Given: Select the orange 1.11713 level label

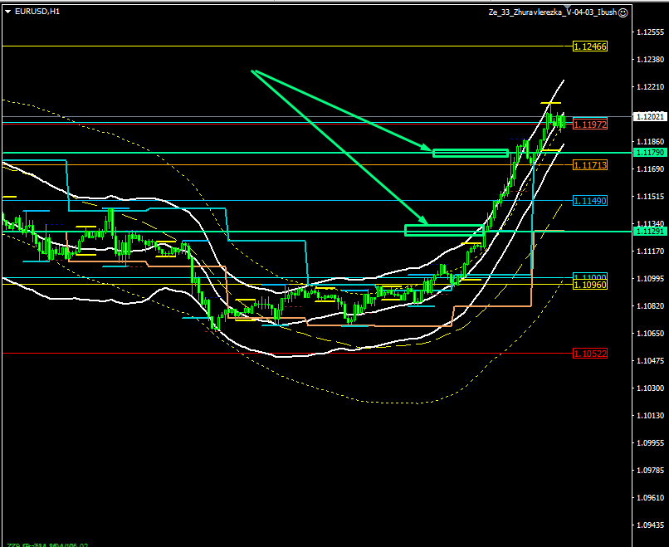Looking at the screenshot, I should pyautogui.click(x=589, y=164).
